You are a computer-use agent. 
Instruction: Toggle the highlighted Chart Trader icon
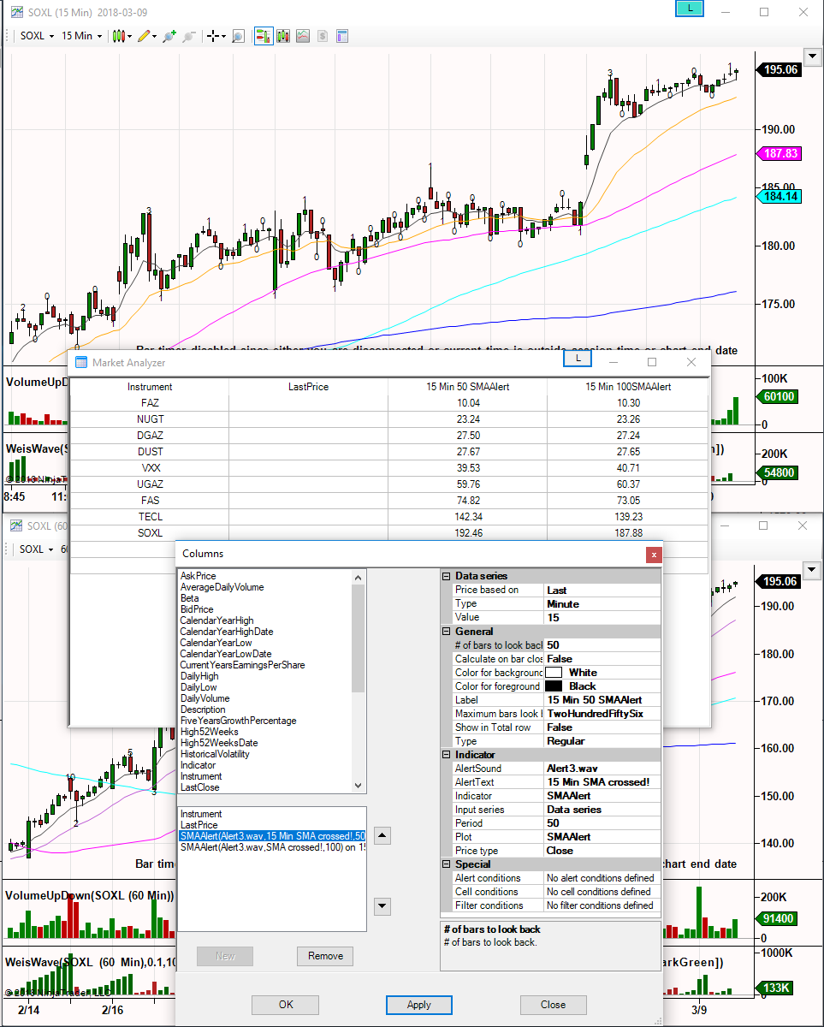coord(263,36)
